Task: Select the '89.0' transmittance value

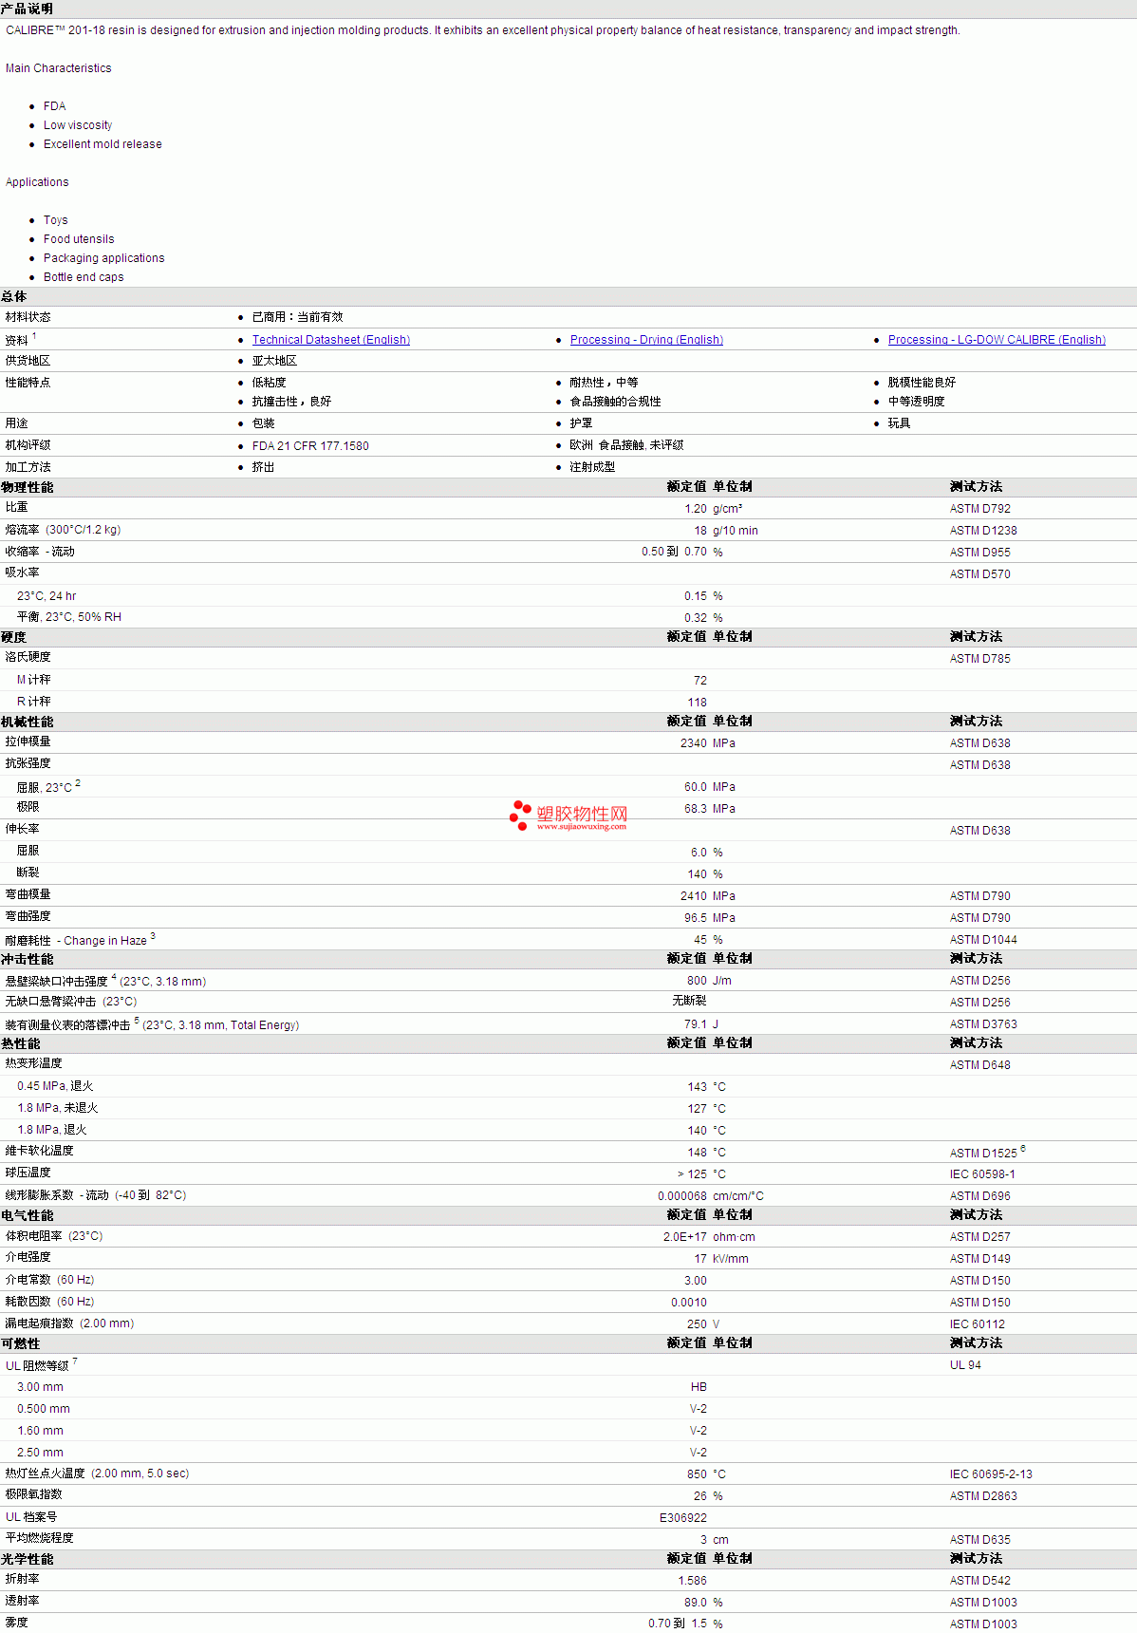Action: click(x=696, y=1603)
